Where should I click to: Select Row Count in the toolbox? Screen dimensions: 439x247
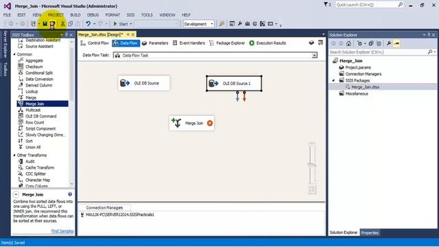35,122
